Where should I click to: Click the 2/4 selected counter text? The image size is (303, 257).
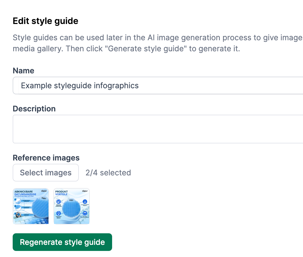click(108, 173)
